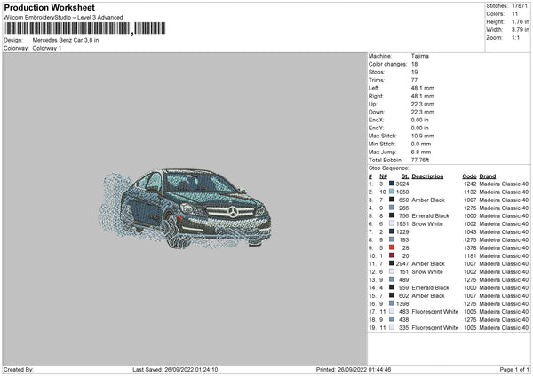Click the black swatch in stop 11 row

click(392, 263)
